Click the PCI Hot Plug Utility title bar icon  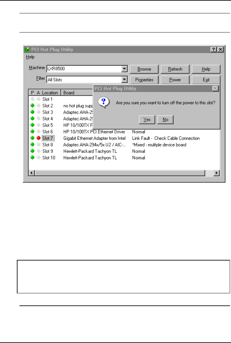(27, 49)
